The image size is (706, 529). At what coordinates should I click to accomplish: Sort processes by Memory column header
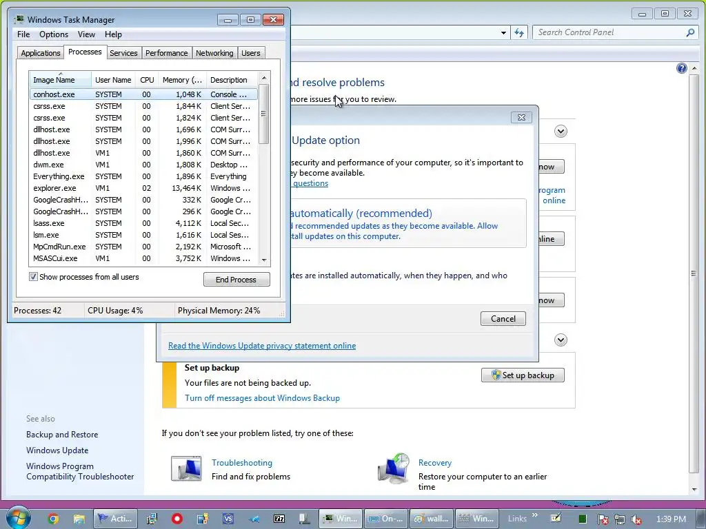[x=182, y=80]
